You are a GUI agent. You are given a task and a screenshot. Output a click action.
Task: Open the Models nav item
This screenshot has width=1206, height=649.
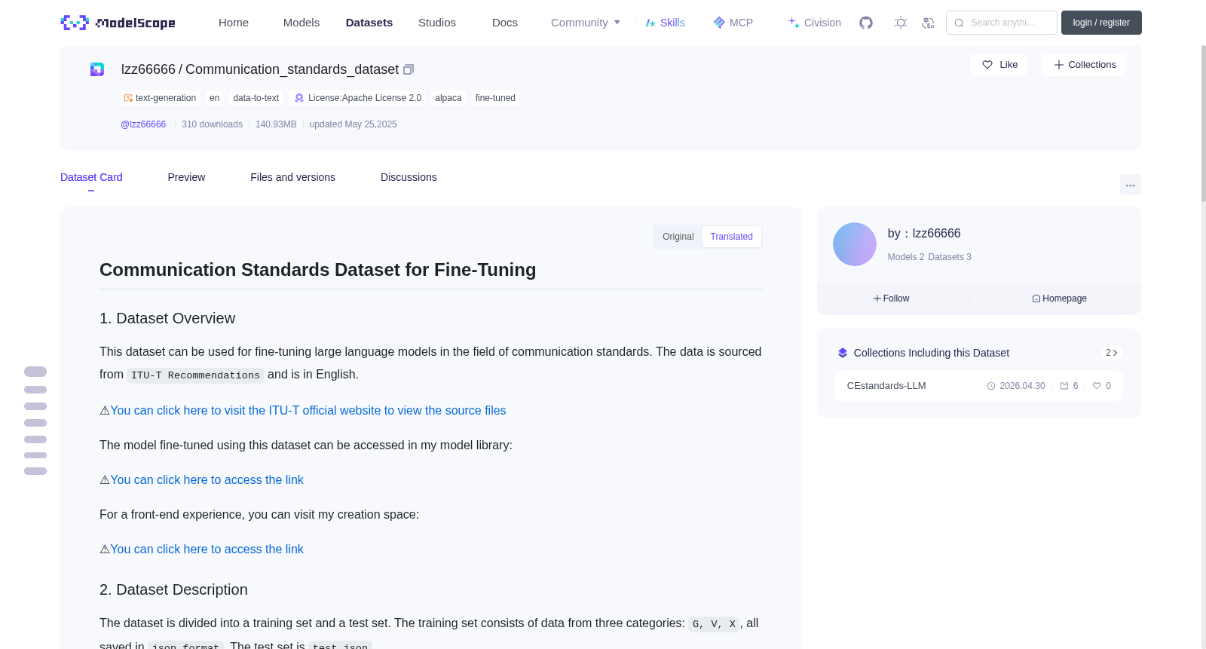pos(301,23)
